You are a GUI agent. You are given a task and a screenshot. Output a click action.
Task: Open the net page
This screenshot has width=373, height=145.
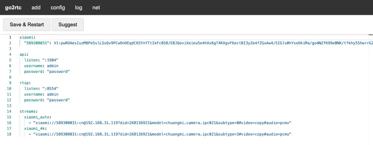[96, 7]
